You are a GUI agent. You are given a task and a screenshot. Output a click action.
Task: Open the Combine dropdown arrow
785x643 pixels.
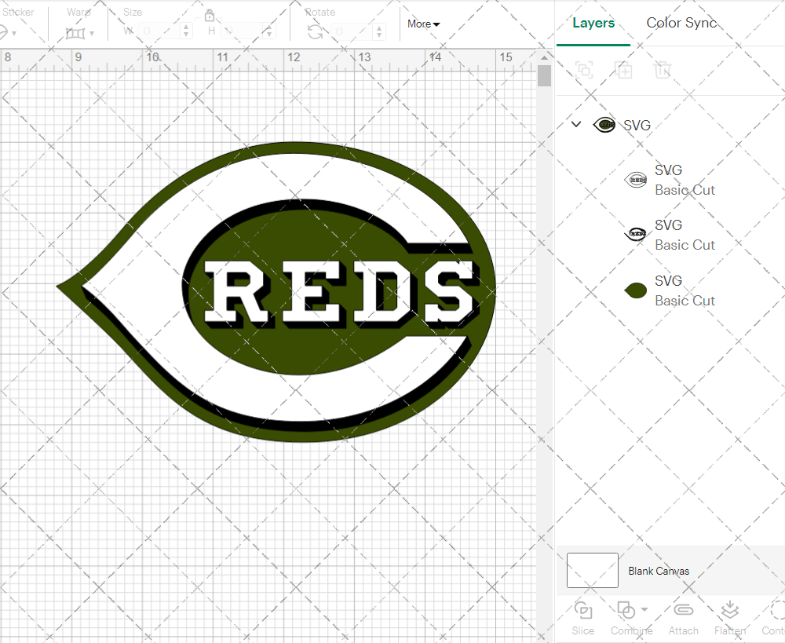coord(644,609)
